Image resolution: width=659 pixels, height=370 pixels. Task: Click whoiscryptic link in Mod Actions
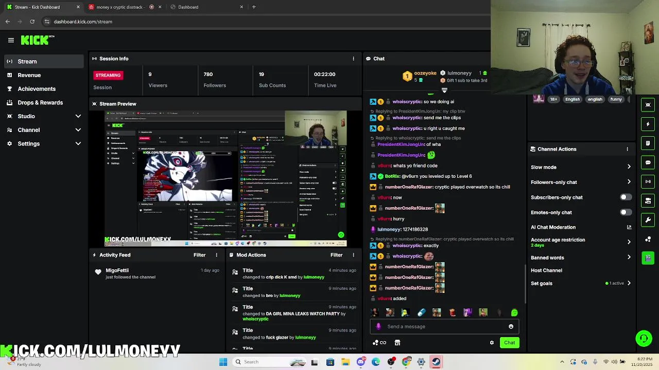tap(255, 319)
